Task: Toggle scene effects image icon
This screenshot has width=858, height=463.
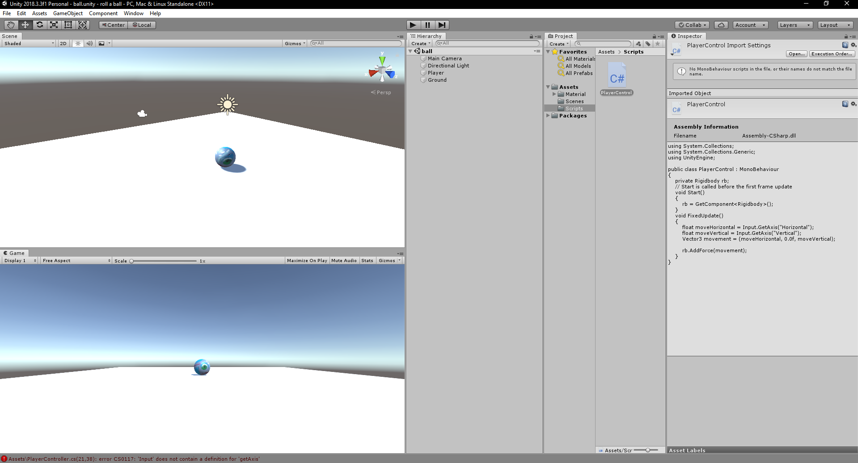Action: click(101, 43)
